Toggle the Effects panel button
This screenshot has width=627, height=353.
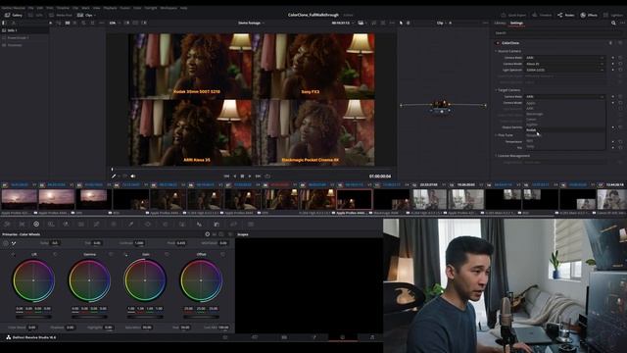click(589, 15)
